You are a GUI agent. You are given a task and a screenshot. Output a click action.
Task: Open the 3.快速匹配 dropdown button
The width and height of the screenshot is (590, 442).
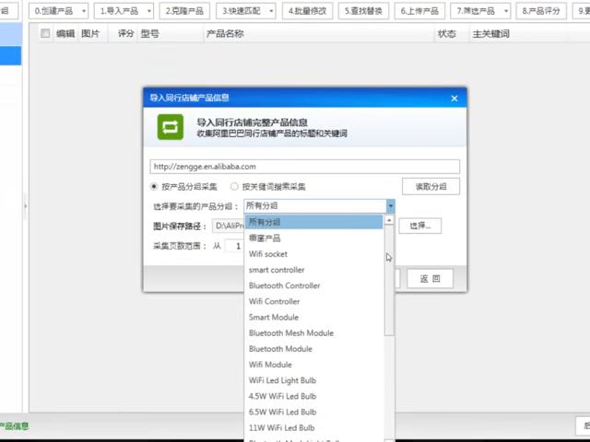246,11
